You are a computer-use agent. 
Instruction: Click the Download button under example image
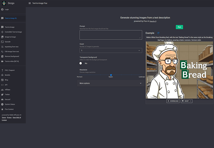173,101
